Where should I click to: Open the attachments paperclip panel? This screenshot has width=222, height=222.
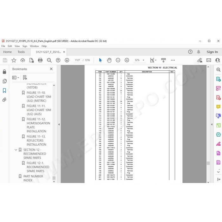pyautogui.click(x=4, y=100)
